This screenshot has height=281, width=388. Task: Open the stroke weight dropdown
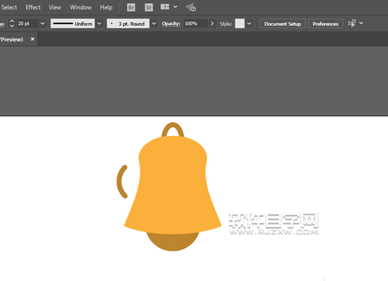pos(43,23)
